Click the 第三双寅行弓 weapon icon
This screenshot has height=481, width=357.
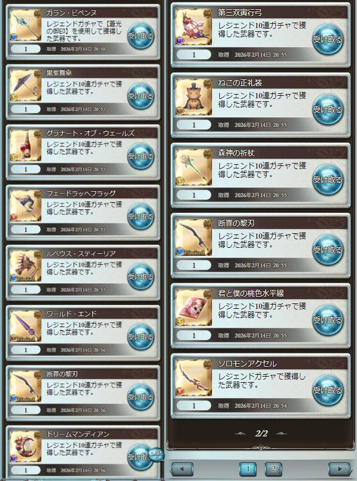click(194, 27)
